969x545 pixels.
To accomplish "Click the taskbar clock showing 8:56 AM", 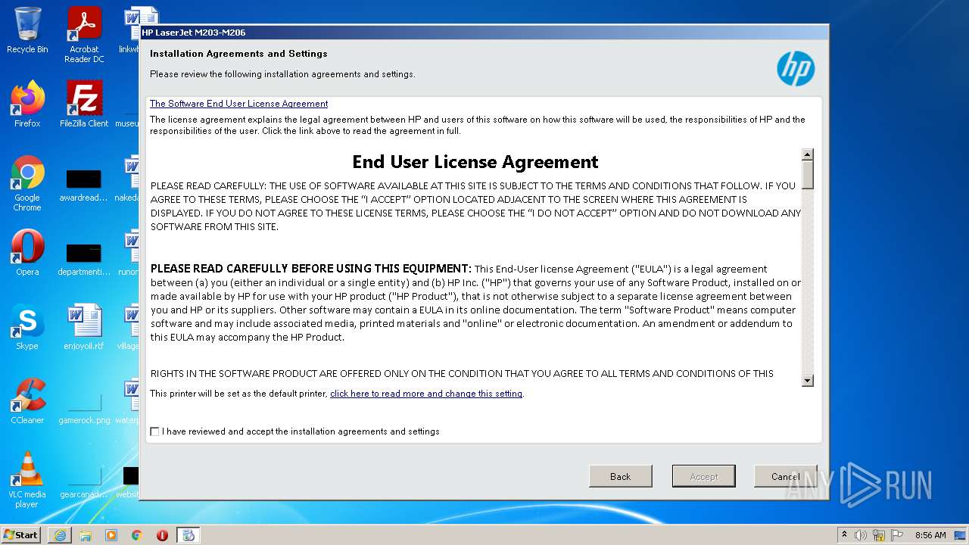I will pos(930,535).
